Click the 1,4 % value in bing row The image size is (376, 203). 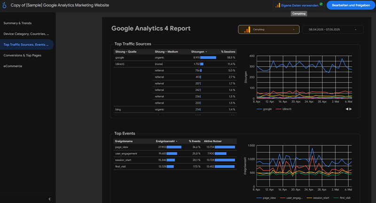tap(232, 109)
